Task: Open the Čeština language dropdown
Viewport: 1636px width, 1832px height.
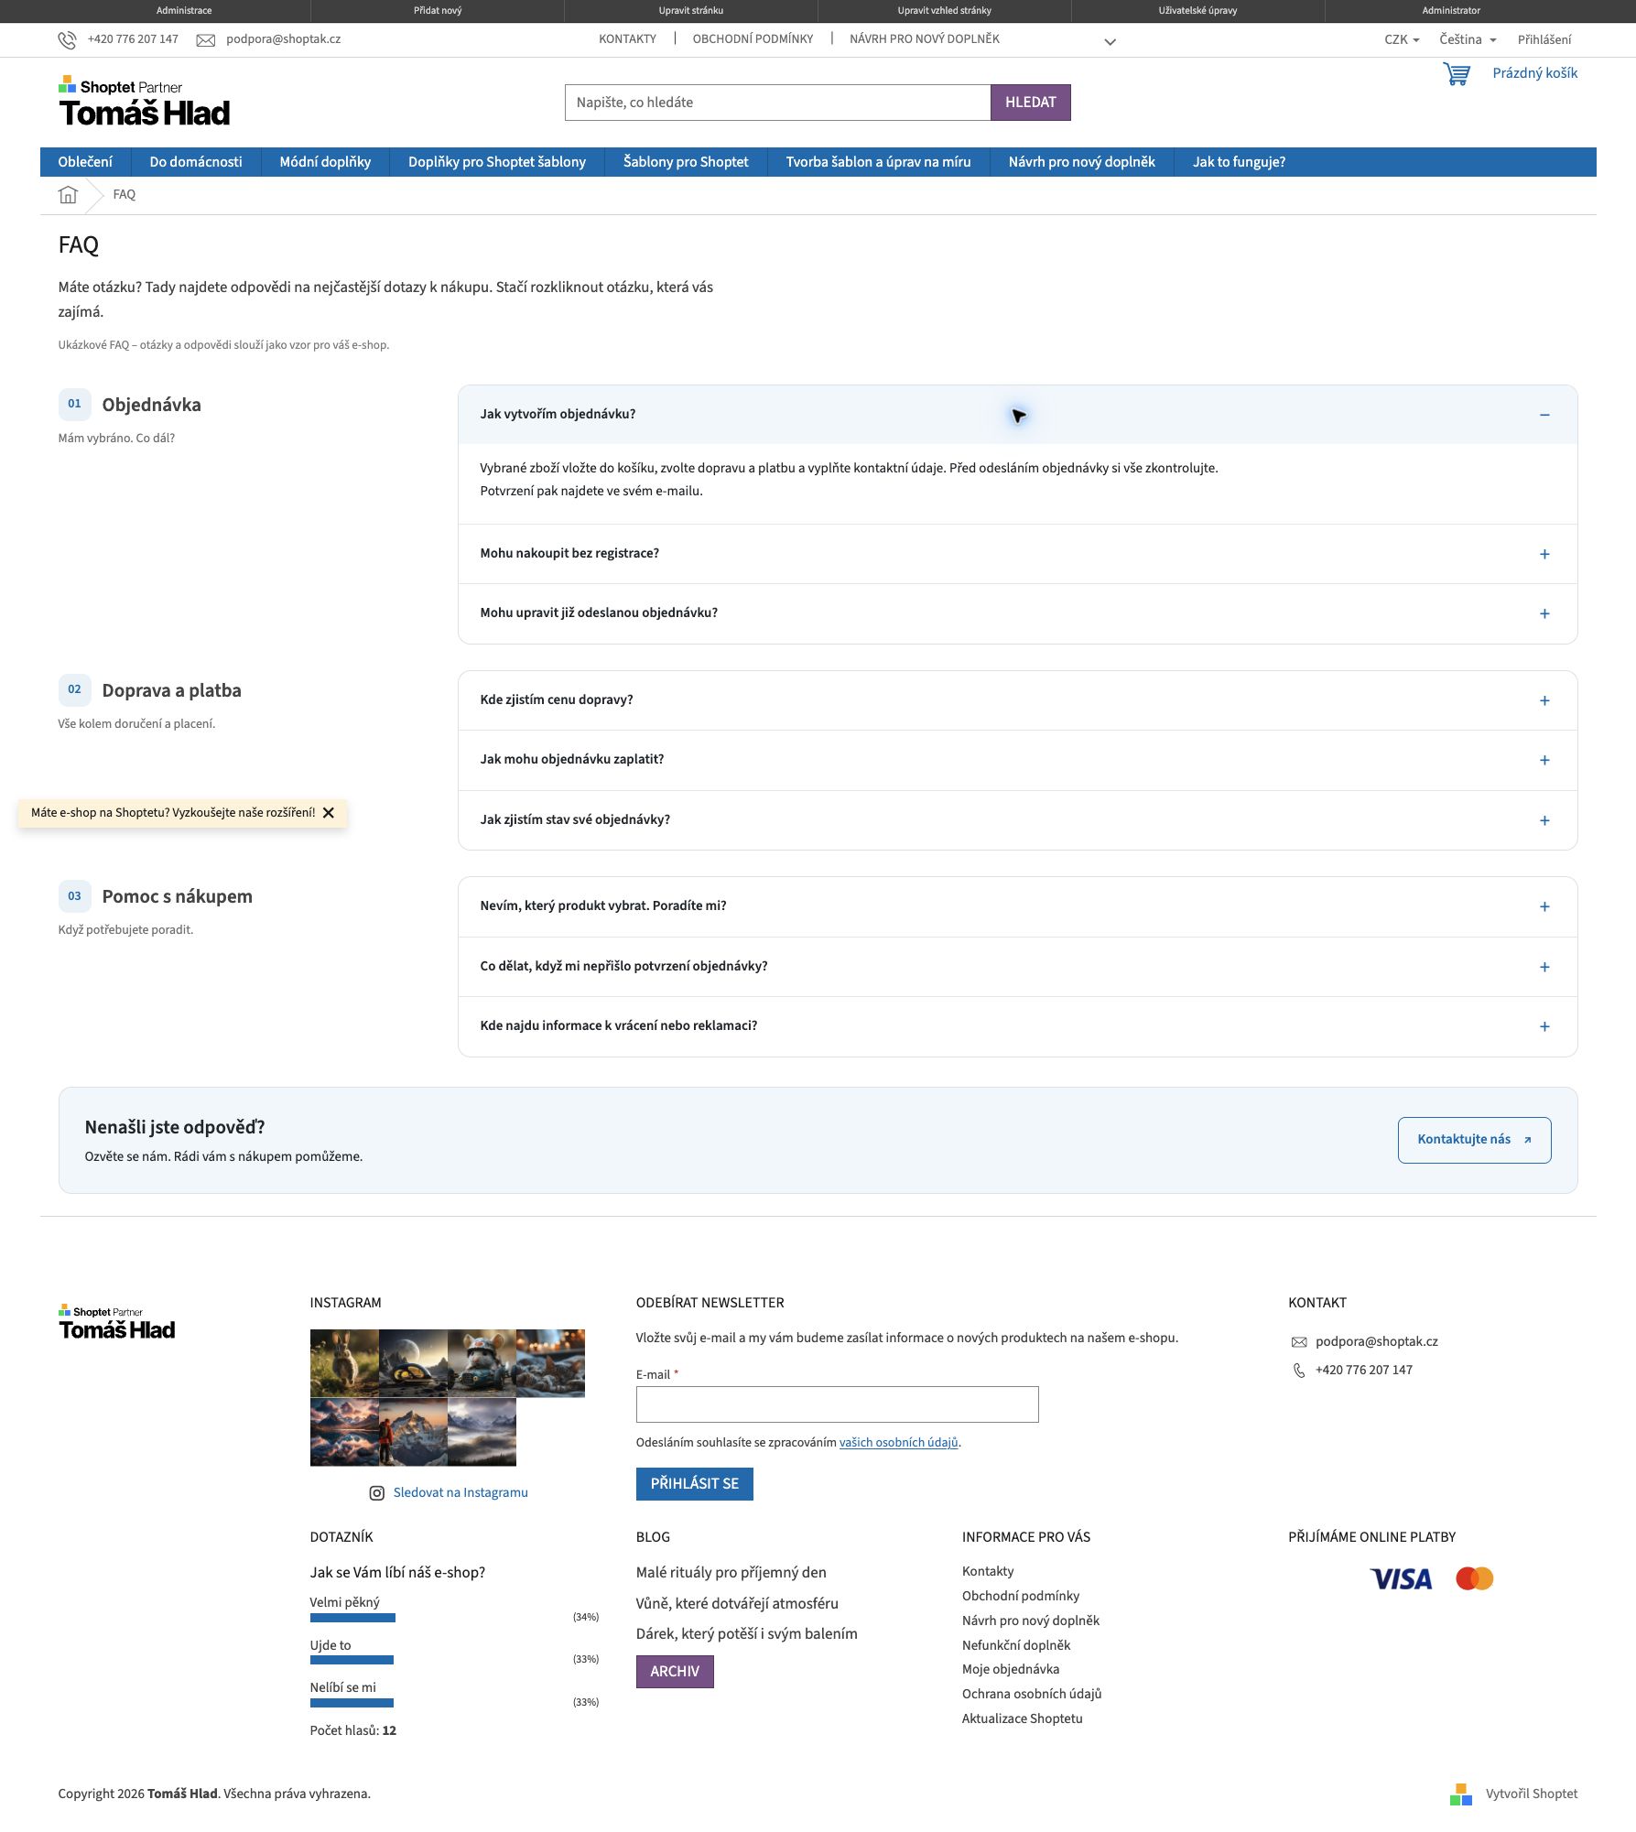Action: pos(1468,40)
